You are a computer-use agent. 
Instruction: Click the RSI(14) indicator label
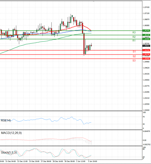click(x=6, y=120)
